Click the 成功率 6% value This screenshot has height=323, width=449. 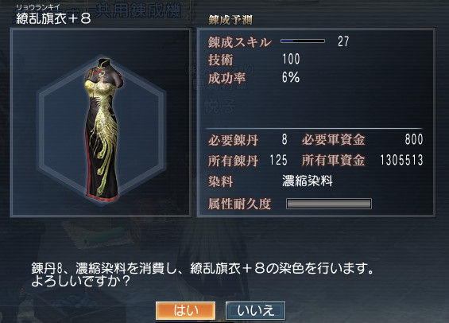291,77
